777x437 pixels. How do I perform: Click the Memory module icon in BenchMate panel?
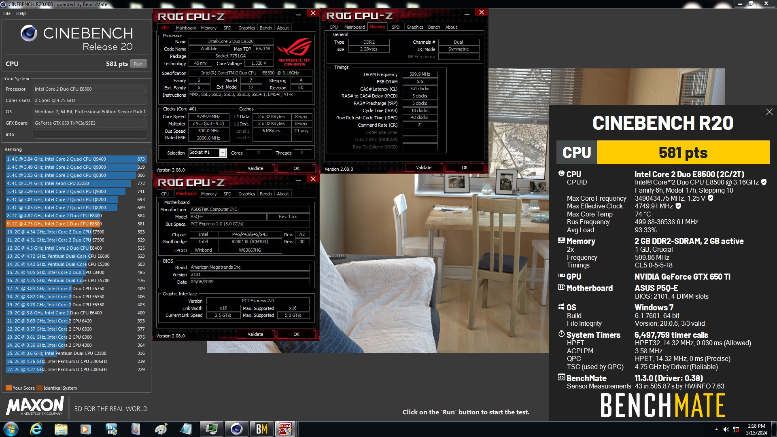pyautogui.click(x=561, y=240)
